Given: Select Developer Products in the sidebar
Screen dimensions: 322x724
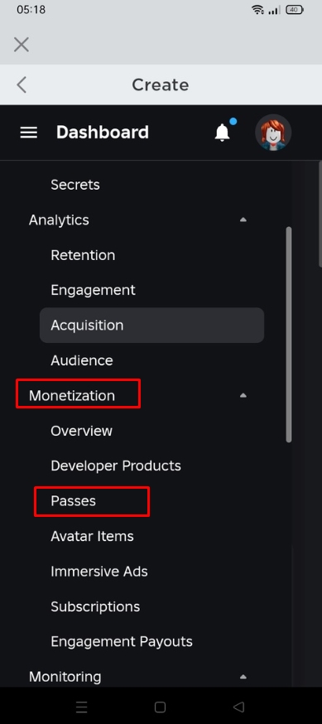Looking at the screenshot, I should 116,466.
